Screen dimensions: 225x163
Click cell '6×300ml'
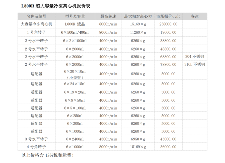point(75,123)
